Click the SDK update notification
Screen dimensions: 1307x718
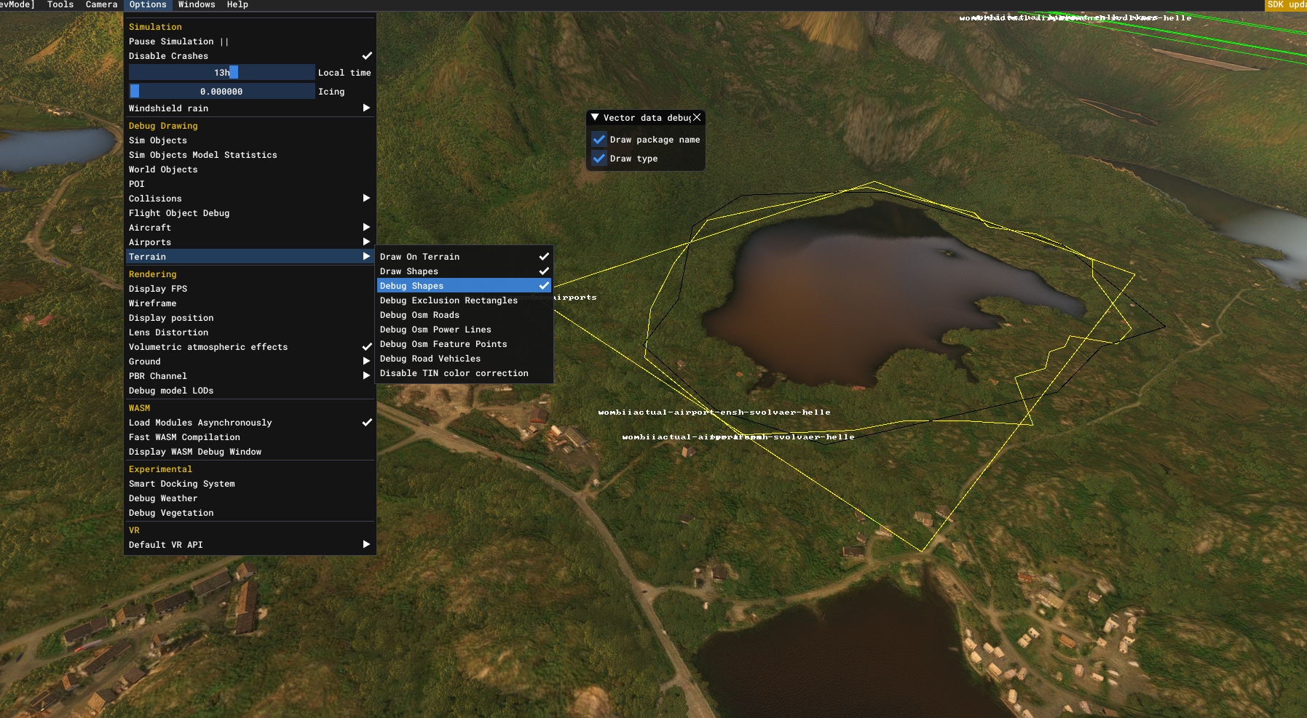click(x=1286, y=4)
